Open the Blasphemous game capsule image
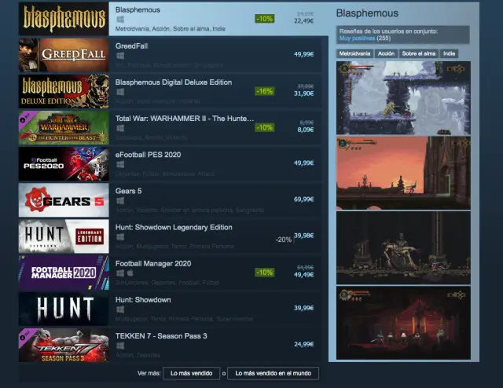Image resolution: width=503 pixels, height=388 pixels. [x=64, y=19]
